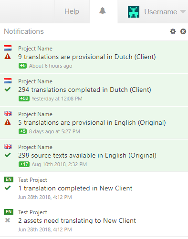This screenshot has width=188, height=239.
Task: Click UK flag on 5 translations provisional
Action: [8, 113]
